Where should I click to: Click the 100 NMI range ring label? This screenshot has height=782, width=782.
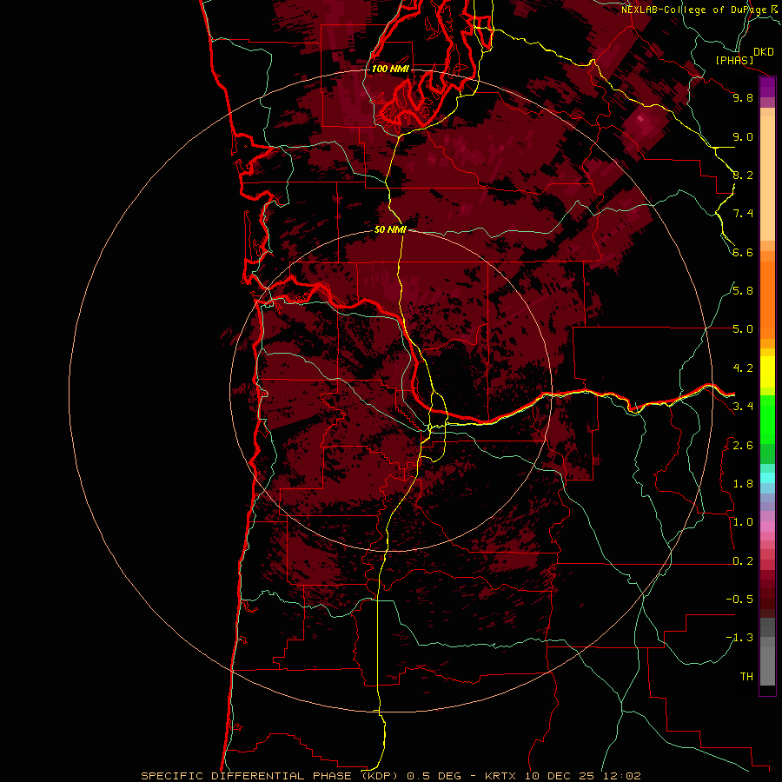tap(390, 69)
